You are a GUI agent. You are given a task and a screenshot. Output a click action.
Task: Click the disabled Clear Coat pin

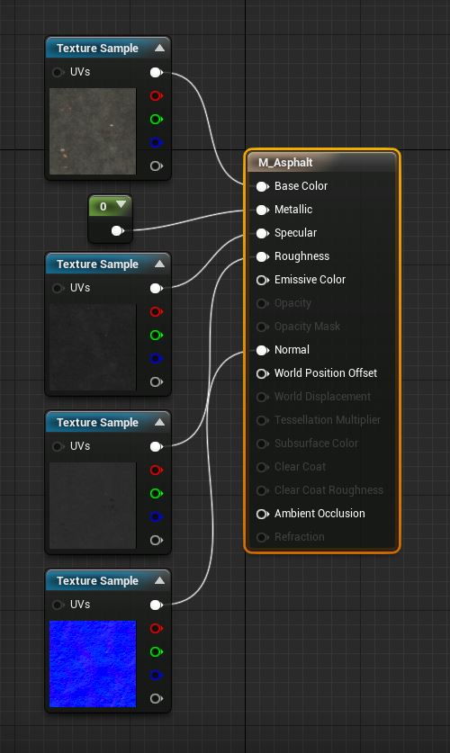262,467
